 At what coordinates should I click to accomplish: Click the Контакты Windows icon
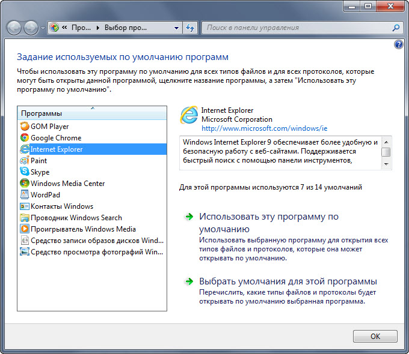[25, 206]
